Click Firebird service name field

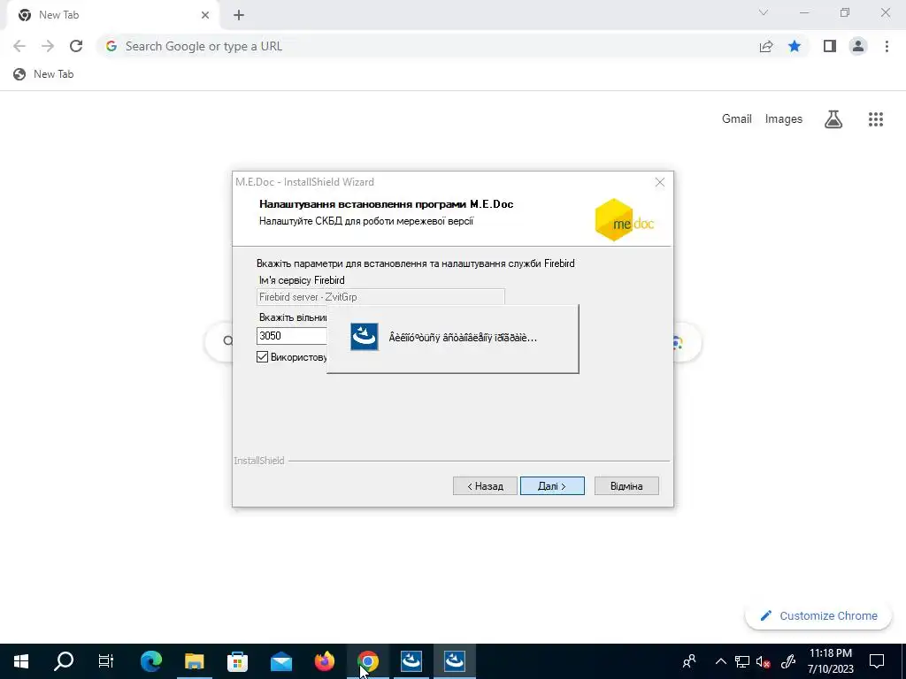coord(380,297)
